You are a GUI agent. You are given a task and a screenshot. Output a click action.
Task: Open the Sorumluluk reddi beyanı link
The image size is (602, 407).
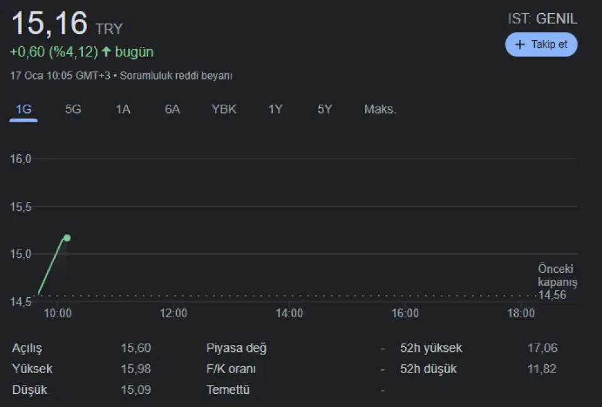coord(176,76)
